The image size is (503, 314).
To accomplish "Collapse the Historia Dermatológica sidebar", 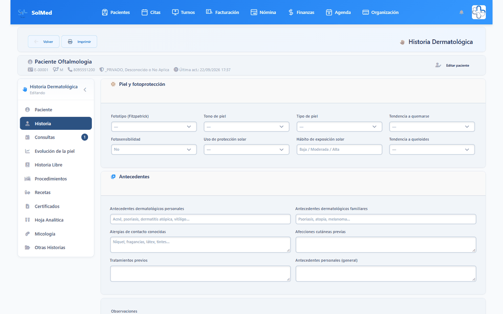I will (85, 90).
